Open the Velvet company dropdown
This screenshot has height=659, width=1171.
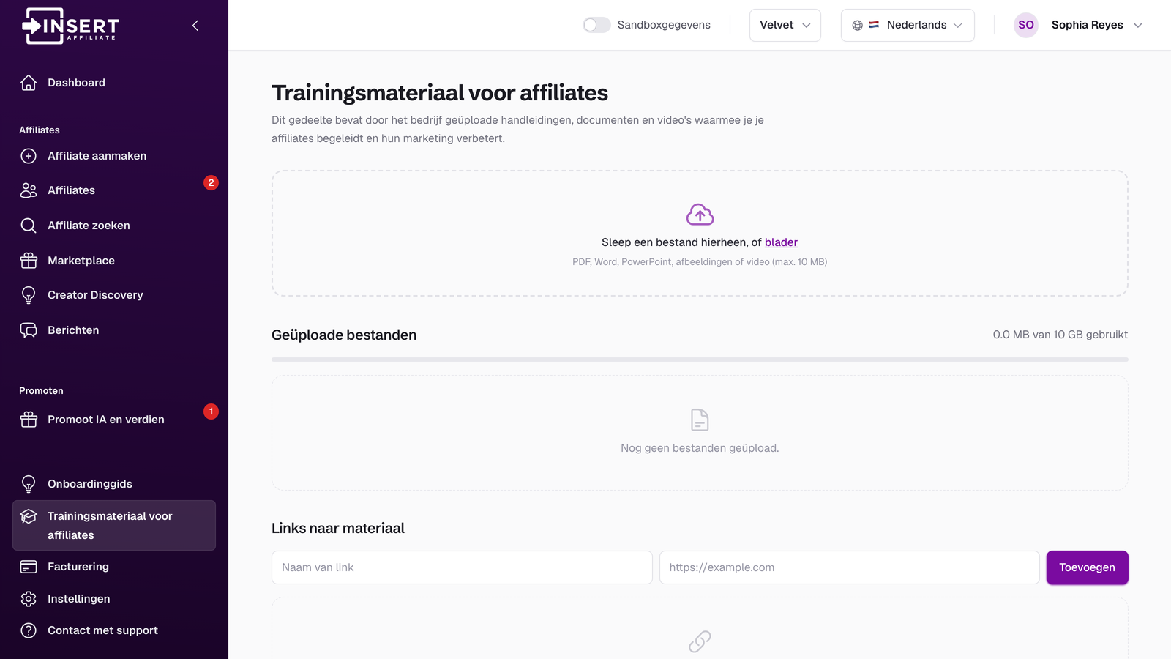point(785,25)
